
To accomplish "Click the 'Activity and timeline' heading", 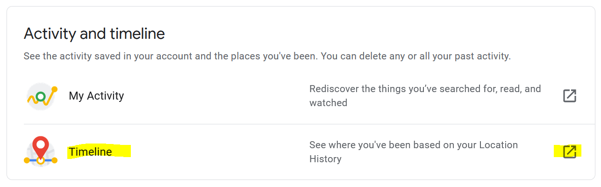I will (x=94, y=34).
